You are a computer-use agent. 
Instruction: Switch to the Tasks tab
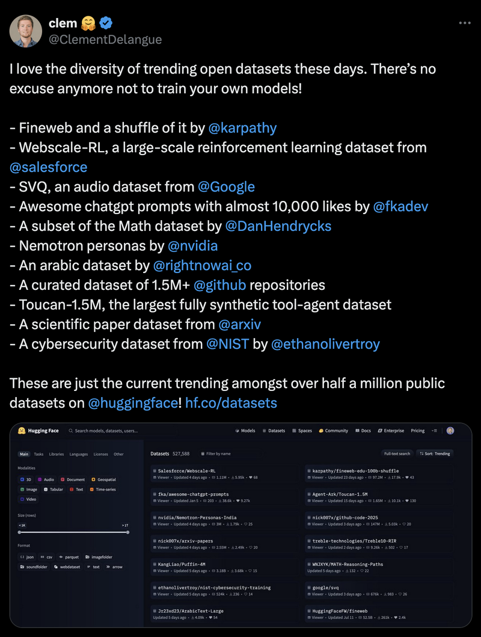coord(38,454)
